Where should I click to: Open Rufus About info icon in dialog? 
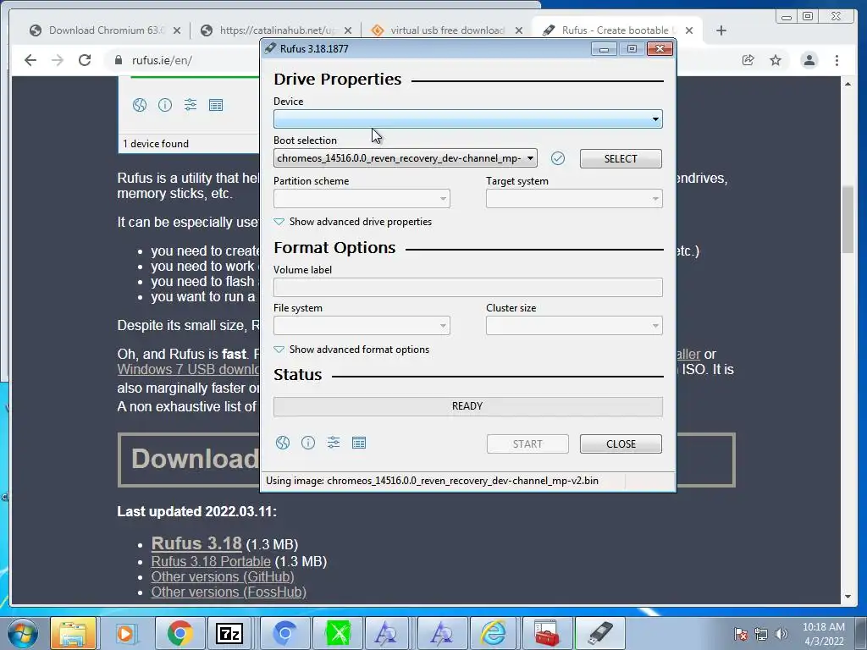[308, 443]
